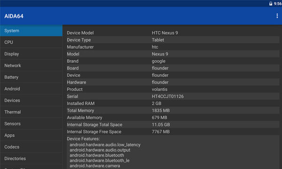Tap the 9:56 clock in status bar
Viewport: 282px width, 169px height.
point(277,4)
